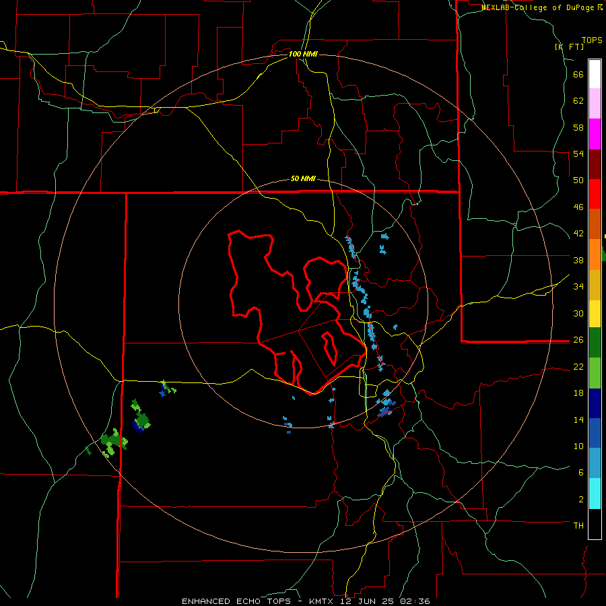The height and width of the screenshot is (606, 606).
Task: Click the legend value 6
Action: tap(580, 472)
